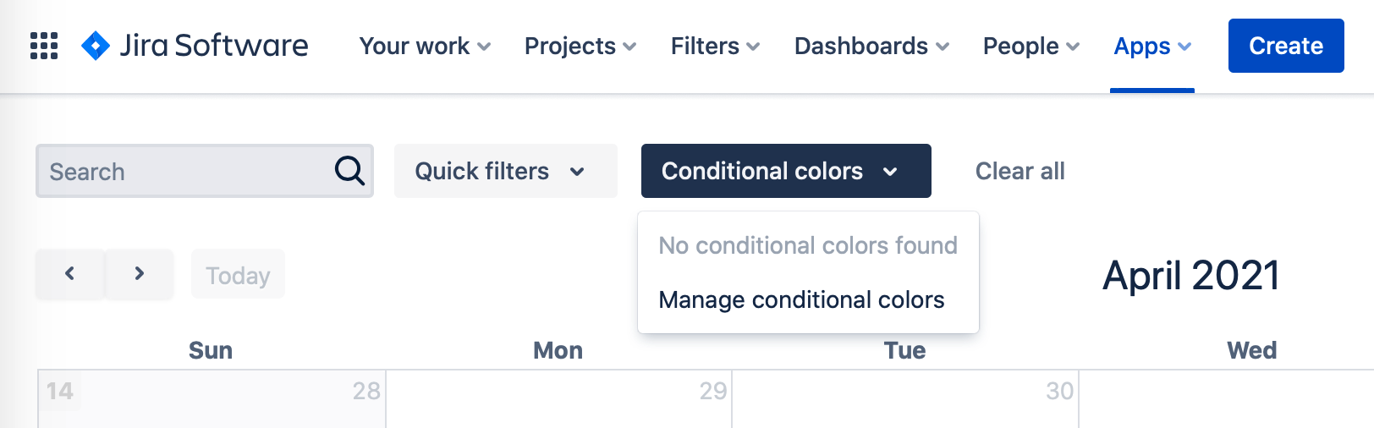
Task: Go to previous month arrow
Action: (x=70, y=274)
